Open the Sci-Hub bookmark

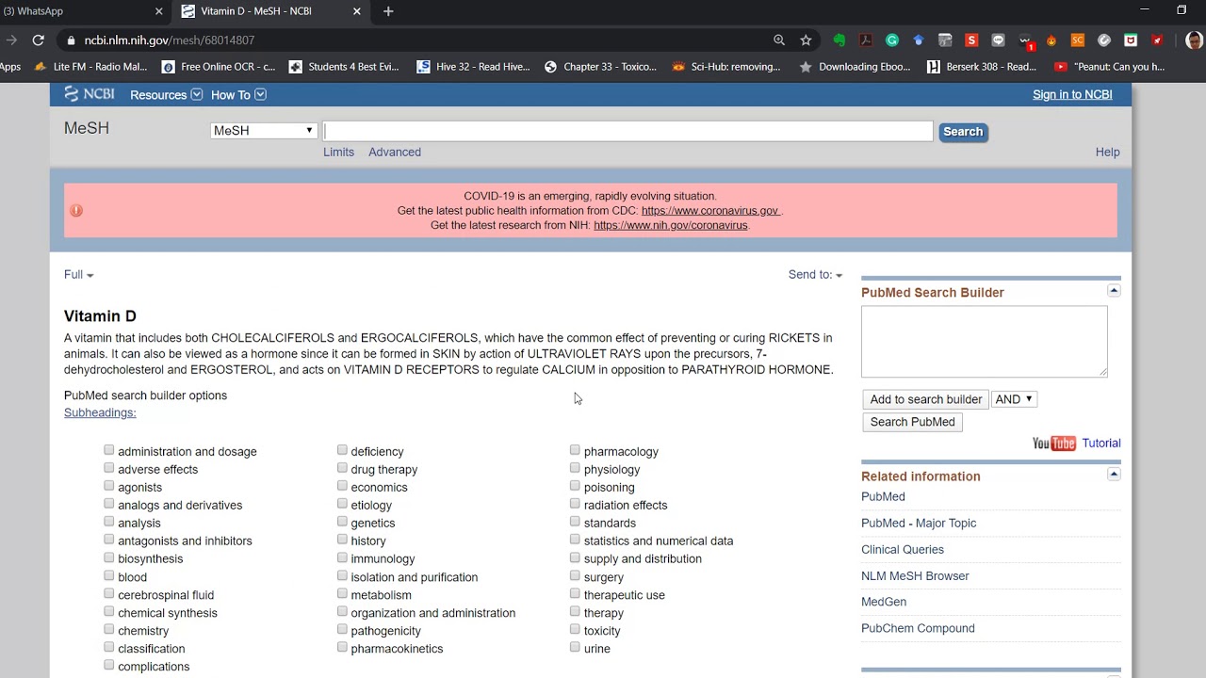click(725, 67)
